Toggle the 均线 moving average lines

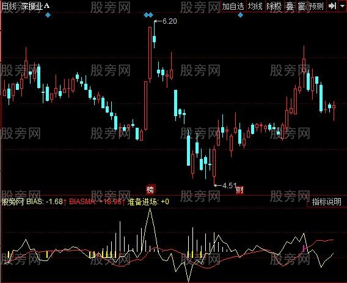point(255,6)
